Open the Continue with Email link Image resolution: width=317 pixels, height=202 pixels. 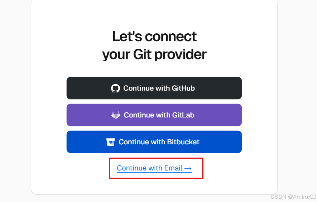(154, 168)
